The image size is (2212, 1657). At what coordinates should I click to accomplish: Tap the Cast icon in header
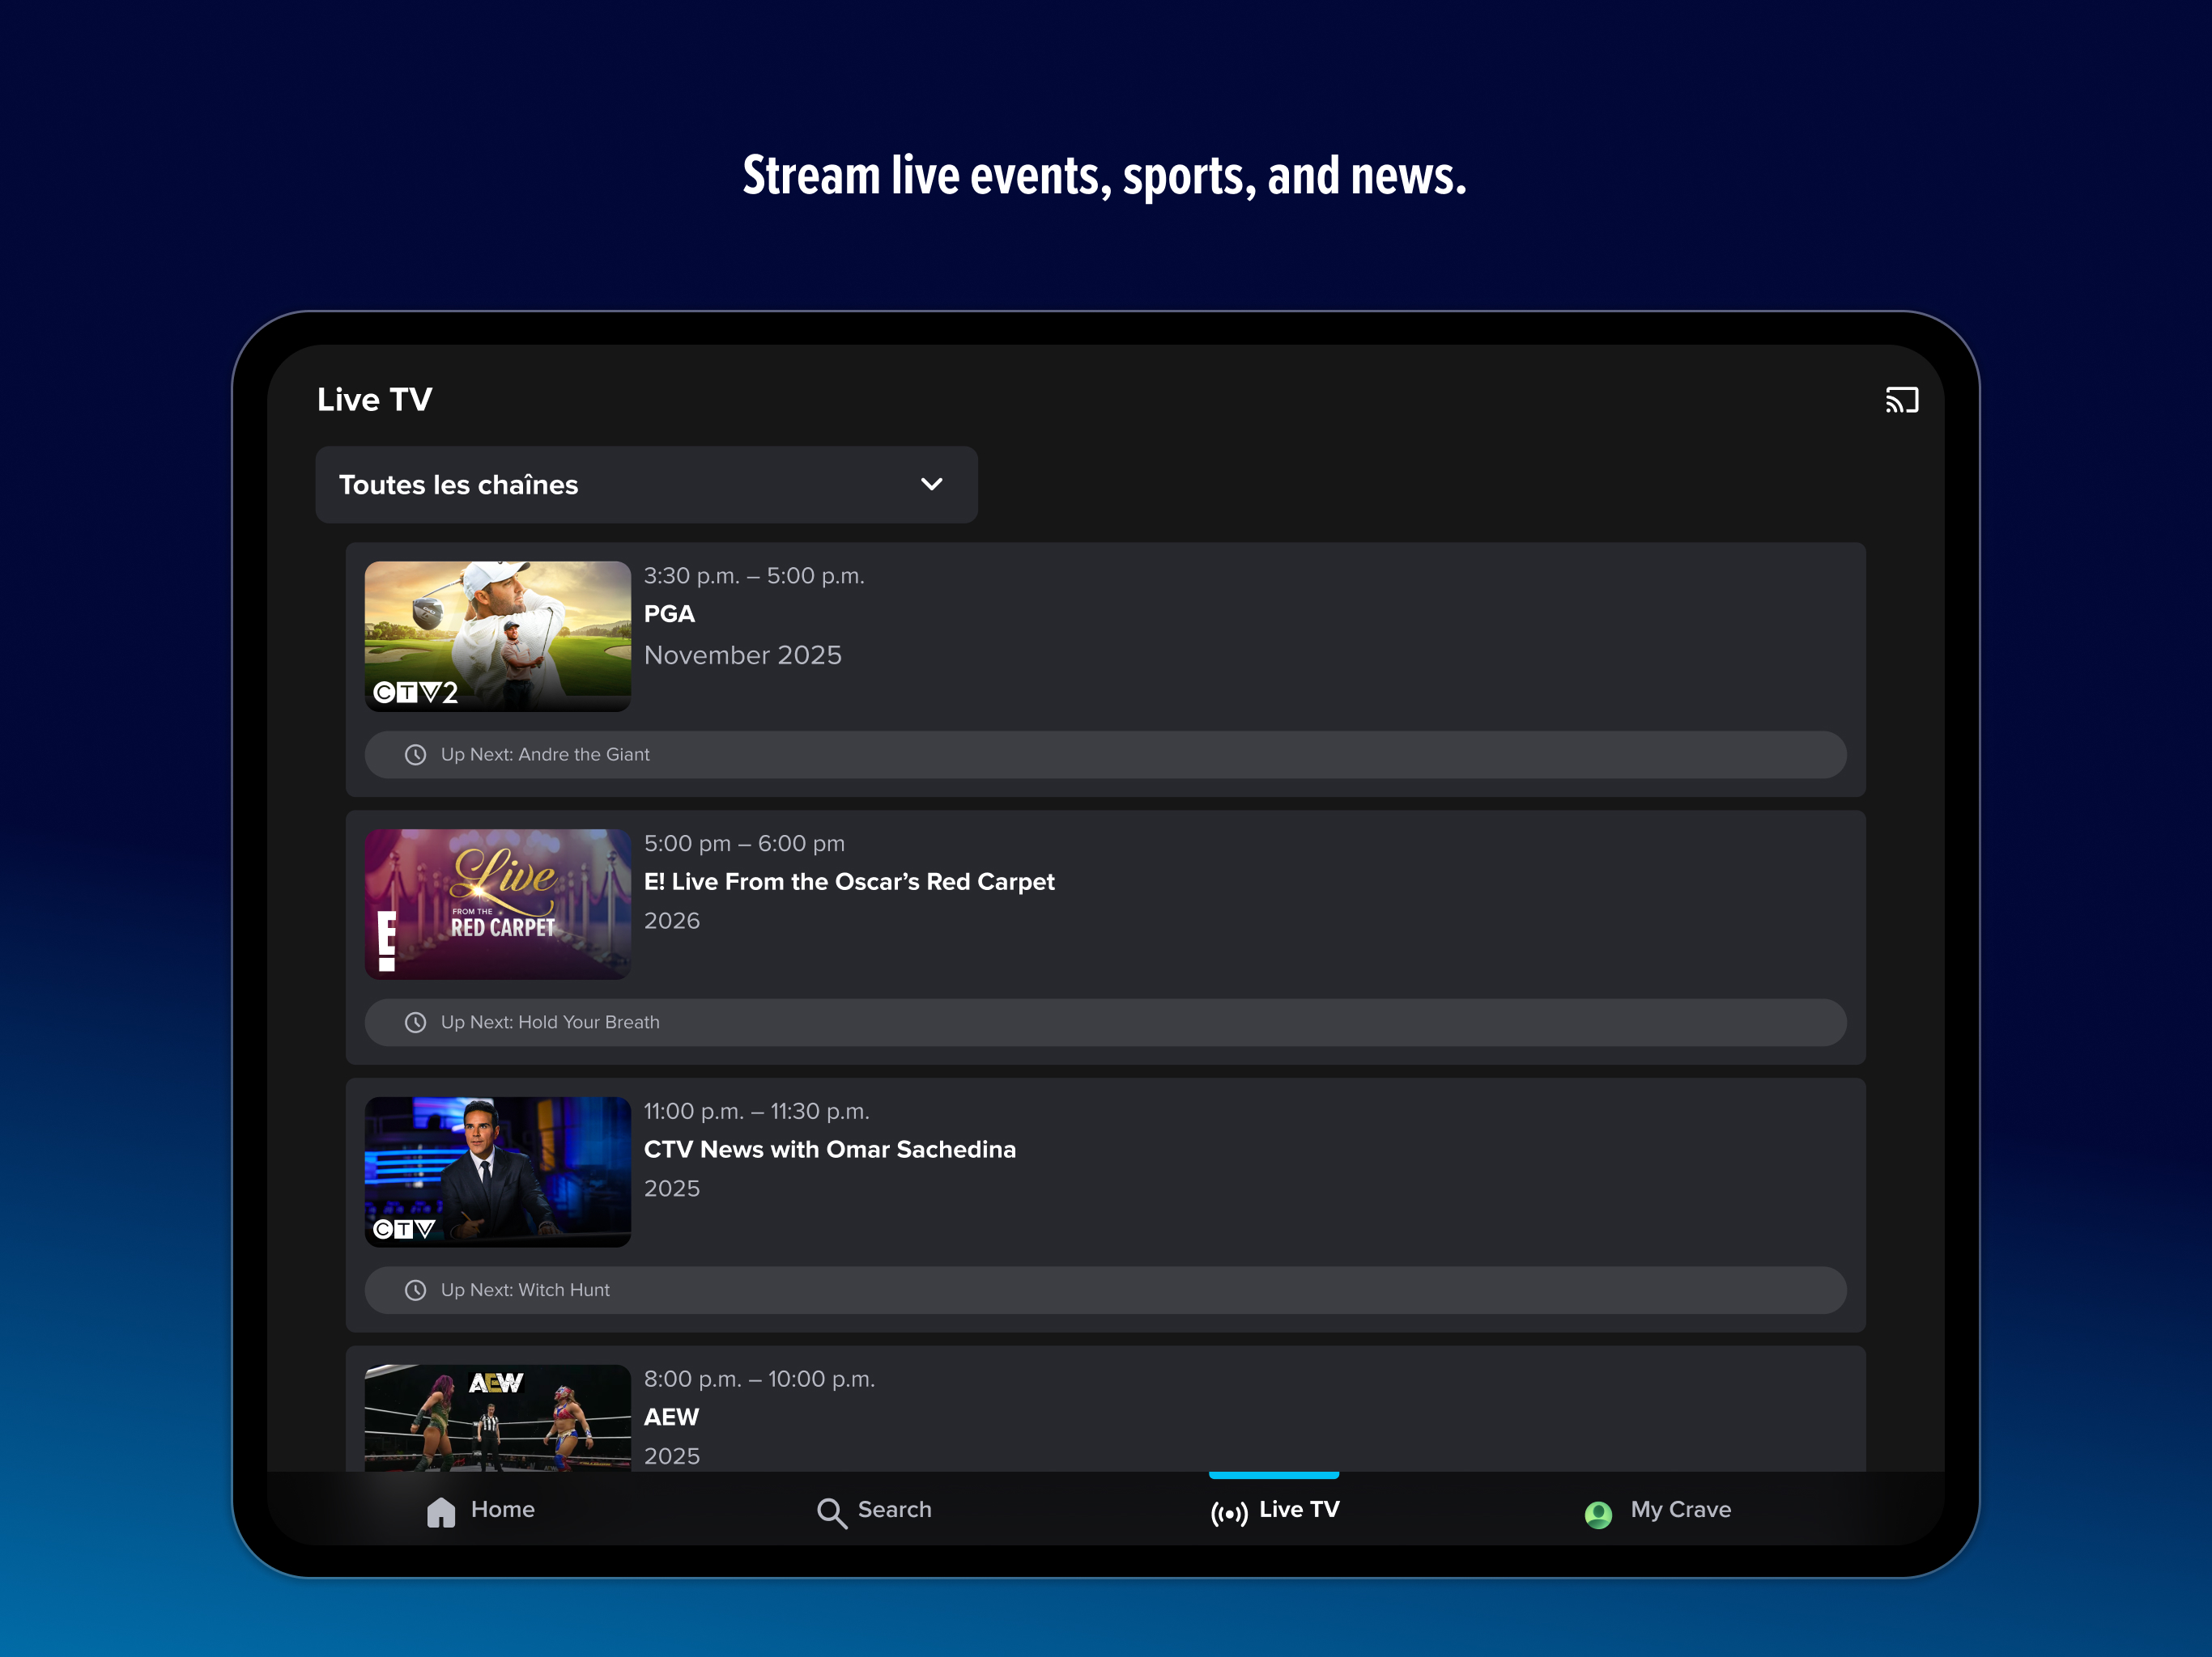click(1901, 400)
